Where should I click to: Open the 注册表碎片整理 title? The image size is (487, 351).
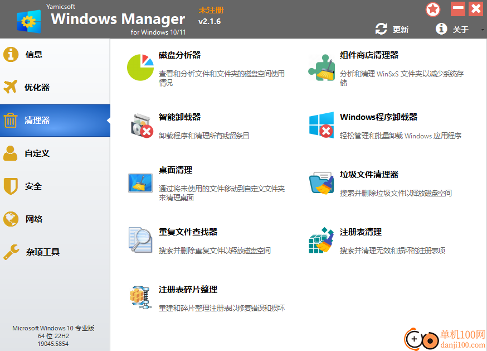click(188, 290)
